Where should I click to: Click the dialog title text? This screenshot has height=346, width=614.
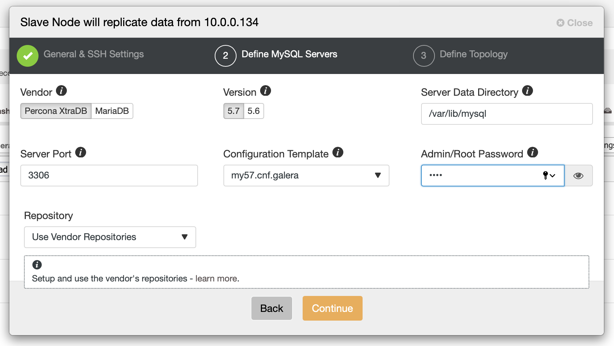click(140, 22)
